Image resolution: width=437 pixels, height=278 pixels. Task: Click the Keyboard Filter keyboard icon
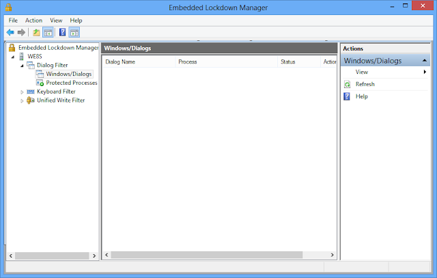[30, 92]
